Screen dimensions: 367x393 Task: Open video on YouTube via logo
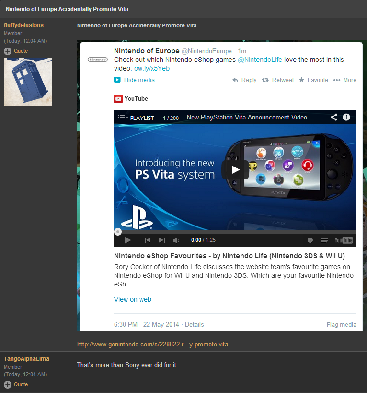click(x=344, y=240)
